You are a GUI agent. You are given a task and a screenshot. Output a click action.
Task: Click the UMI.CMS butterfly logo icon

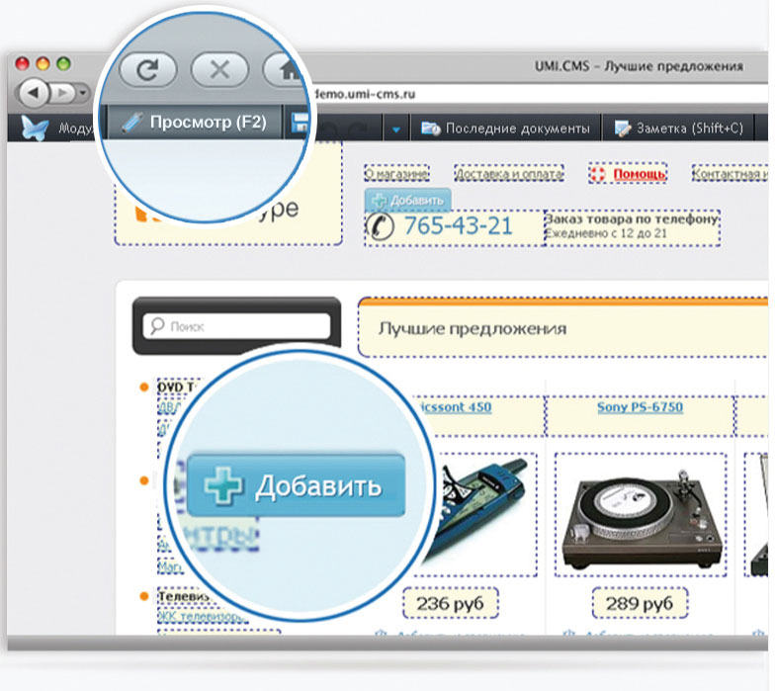[x=36, y=129]
